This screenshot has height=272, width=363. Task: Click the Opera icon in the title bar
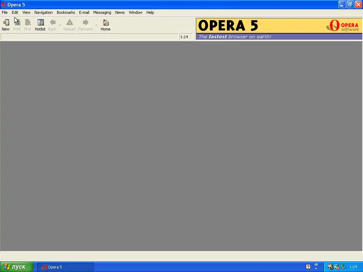click(x=4, y=4)
